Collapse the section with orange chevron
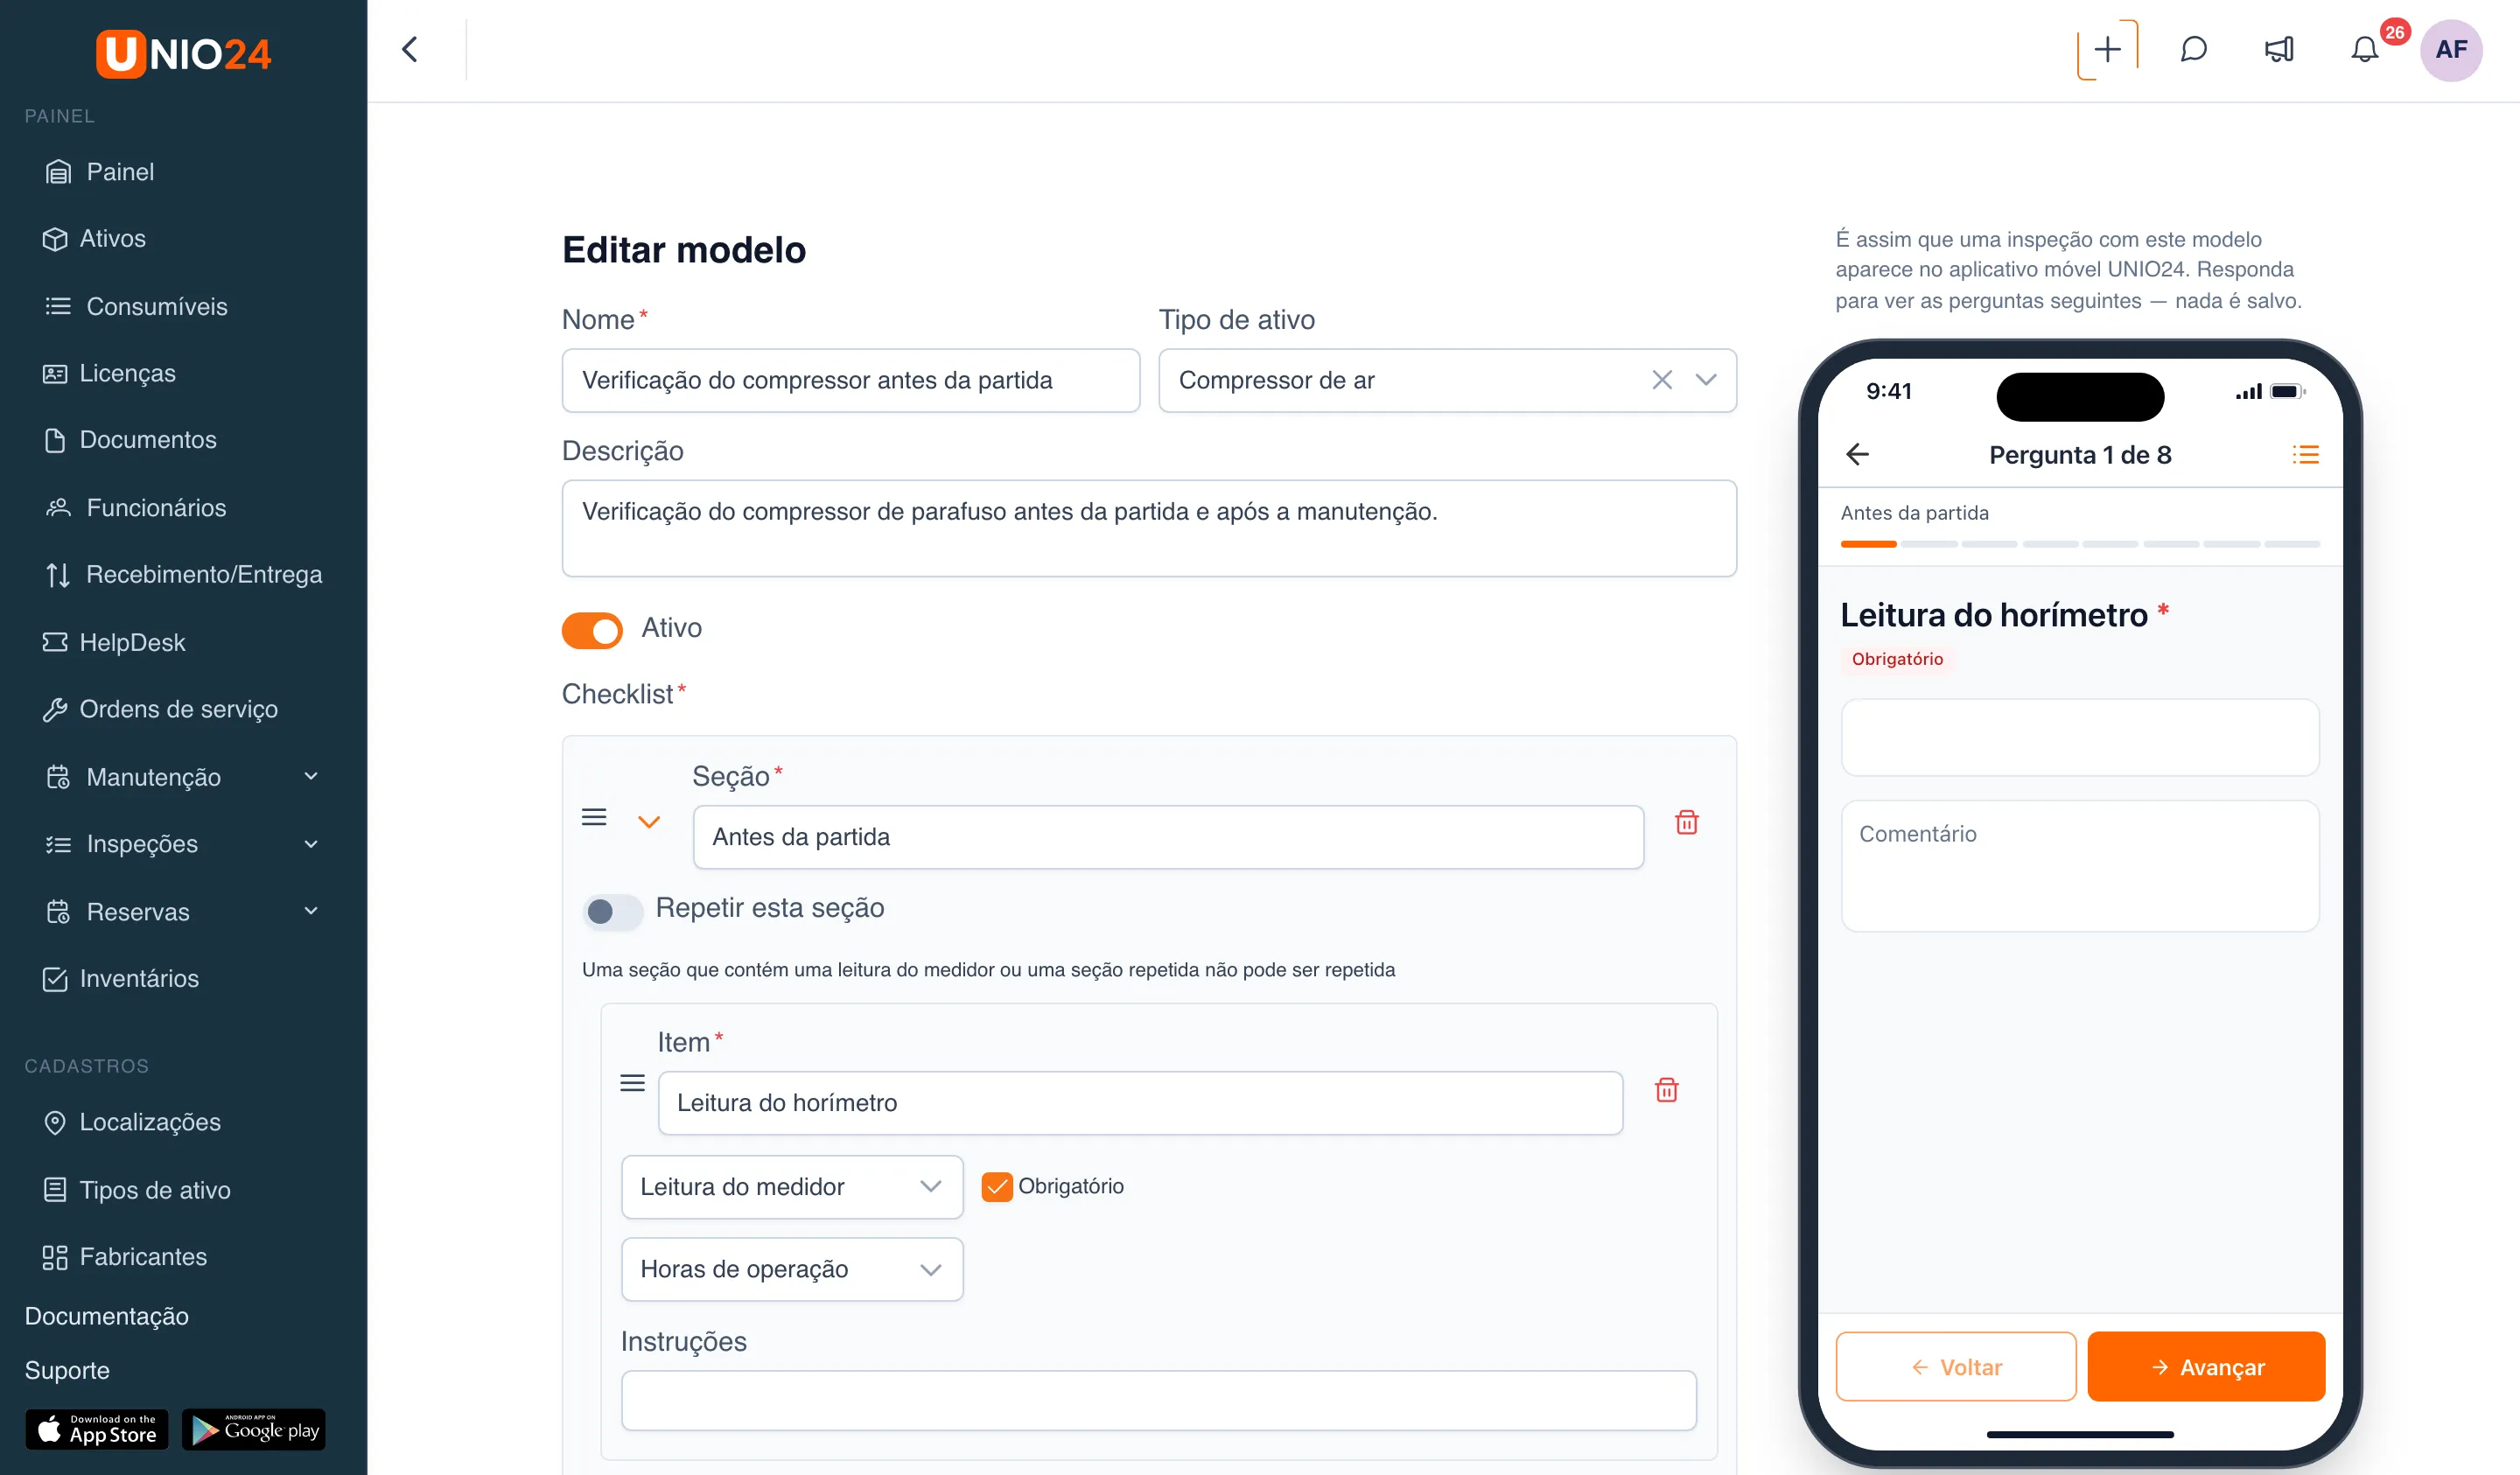Screen dimensions: 2520x1475 tap(649, 822)
